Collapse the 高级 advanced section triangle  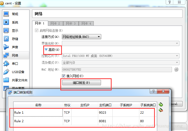coord(46,49)
